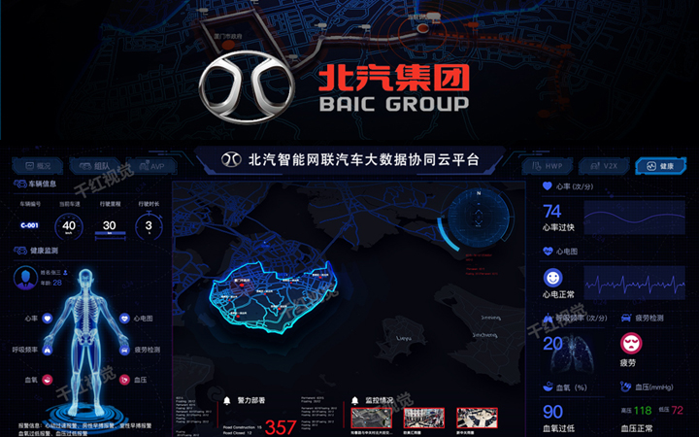The image size is (699, 437).
Task: Click the smiley face above 心电正常
Action: [552, 279]
